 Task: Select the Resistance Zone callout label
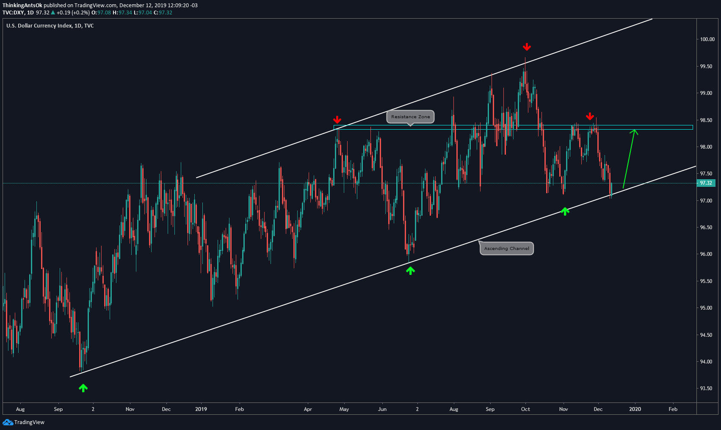point(410,117)
